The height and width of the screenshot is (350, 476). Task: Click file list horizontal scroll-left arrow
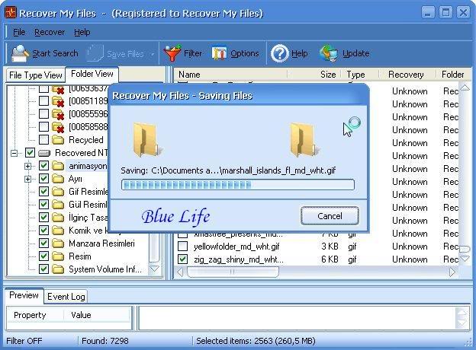click(180, 272)
